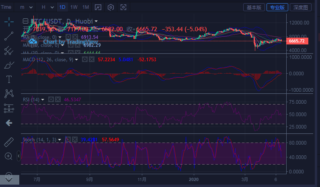This screenshot has width=320, height=187.
Task: Switch to 专业版 professional mode
Action: point(277,7)
